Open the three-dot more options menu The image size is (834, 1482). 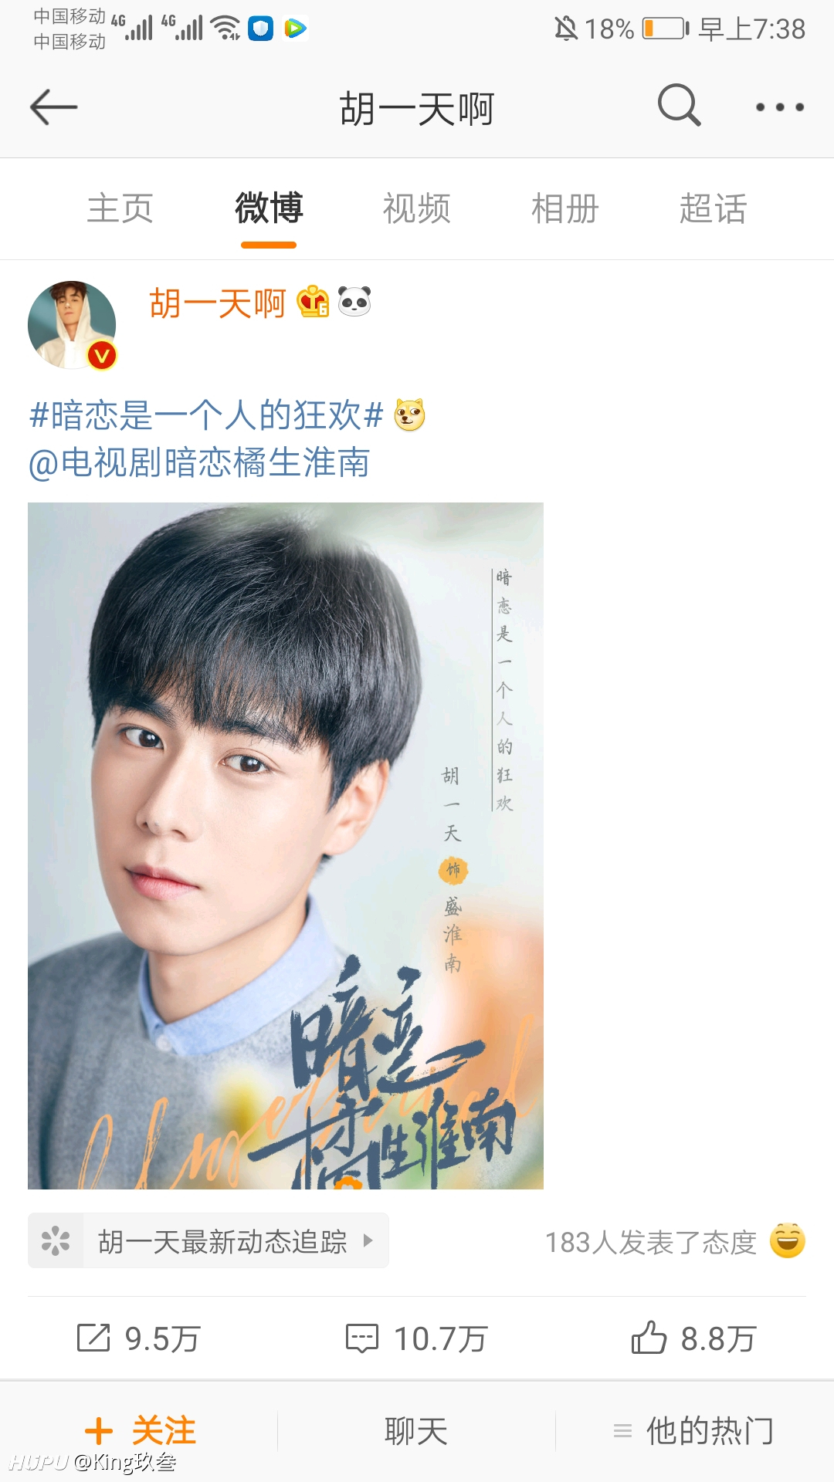[x=780, y=107]
